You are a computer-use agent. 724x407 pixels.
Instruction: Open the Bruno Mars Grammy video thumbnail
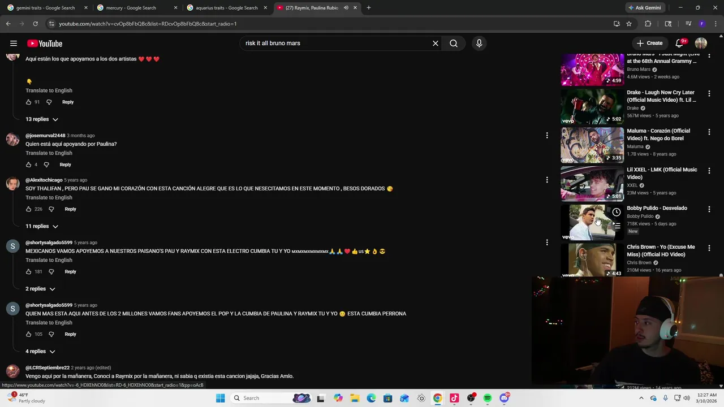[x=592, y=69]
